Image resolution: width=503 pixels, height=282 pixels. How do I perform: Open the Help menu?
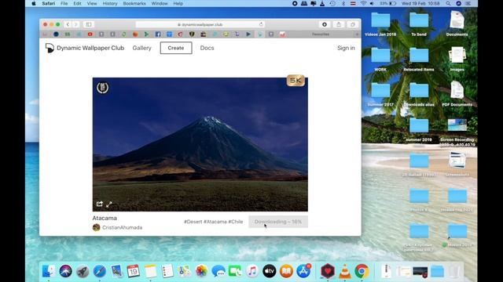pos(178,3)
